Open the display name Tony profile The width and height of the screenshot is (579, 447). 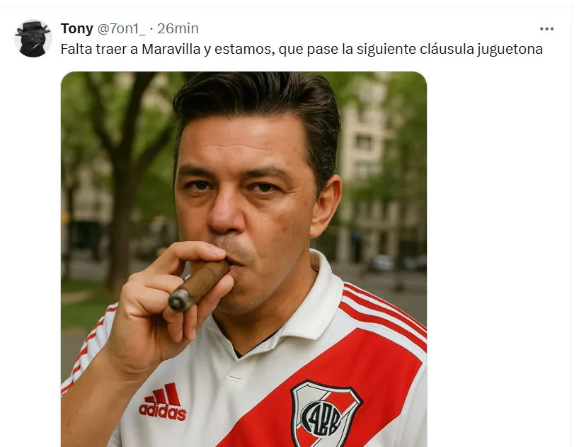tap(77, 28)
